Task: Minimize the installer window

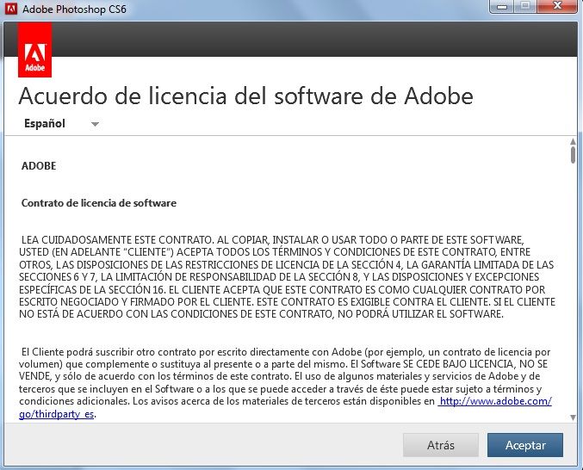Action: pos(502,6)
